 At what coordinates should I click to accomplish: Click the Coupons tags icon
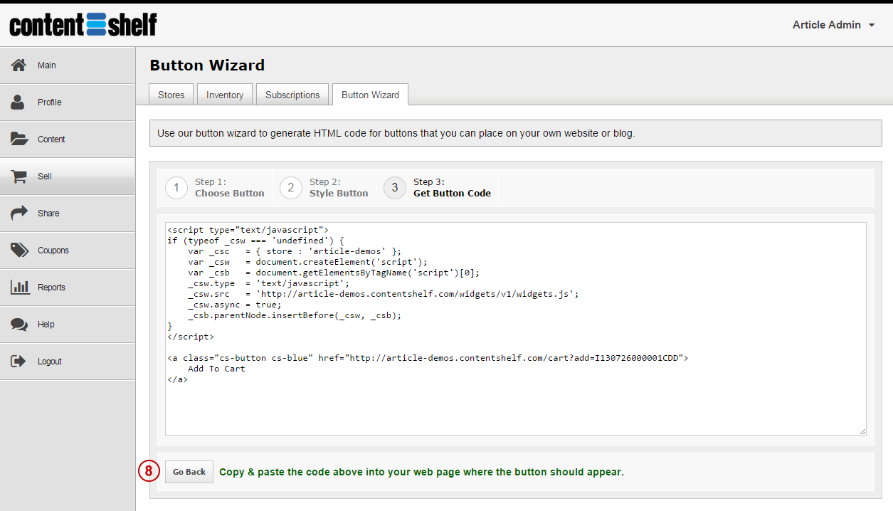point(19,251)
